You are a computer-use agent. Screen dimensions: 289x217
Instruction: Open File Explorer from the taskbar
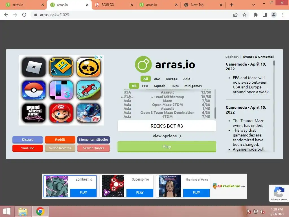click(x=23, y=211)
